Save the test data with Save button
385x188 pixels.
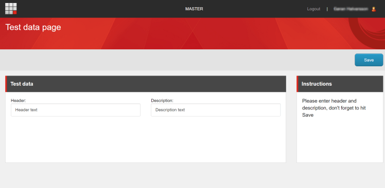point(369,60)
